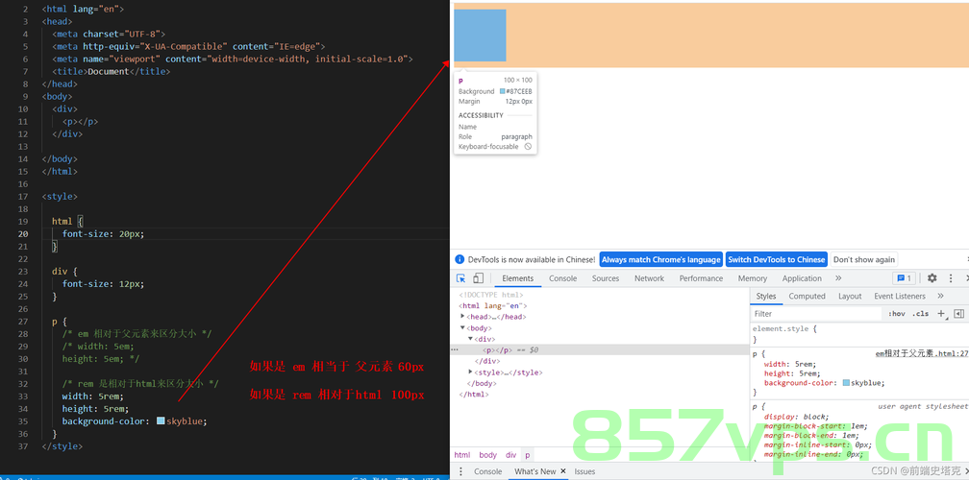Click Switch DevTools to Chinese button
This screenshot has width=969, height=480.
click(x=776, y=260)
